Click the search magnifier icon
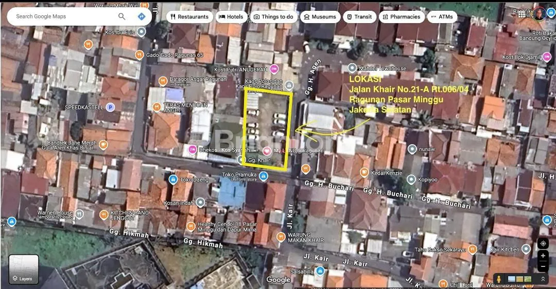This screenshot has height=289, width=556. coord(121,16)
